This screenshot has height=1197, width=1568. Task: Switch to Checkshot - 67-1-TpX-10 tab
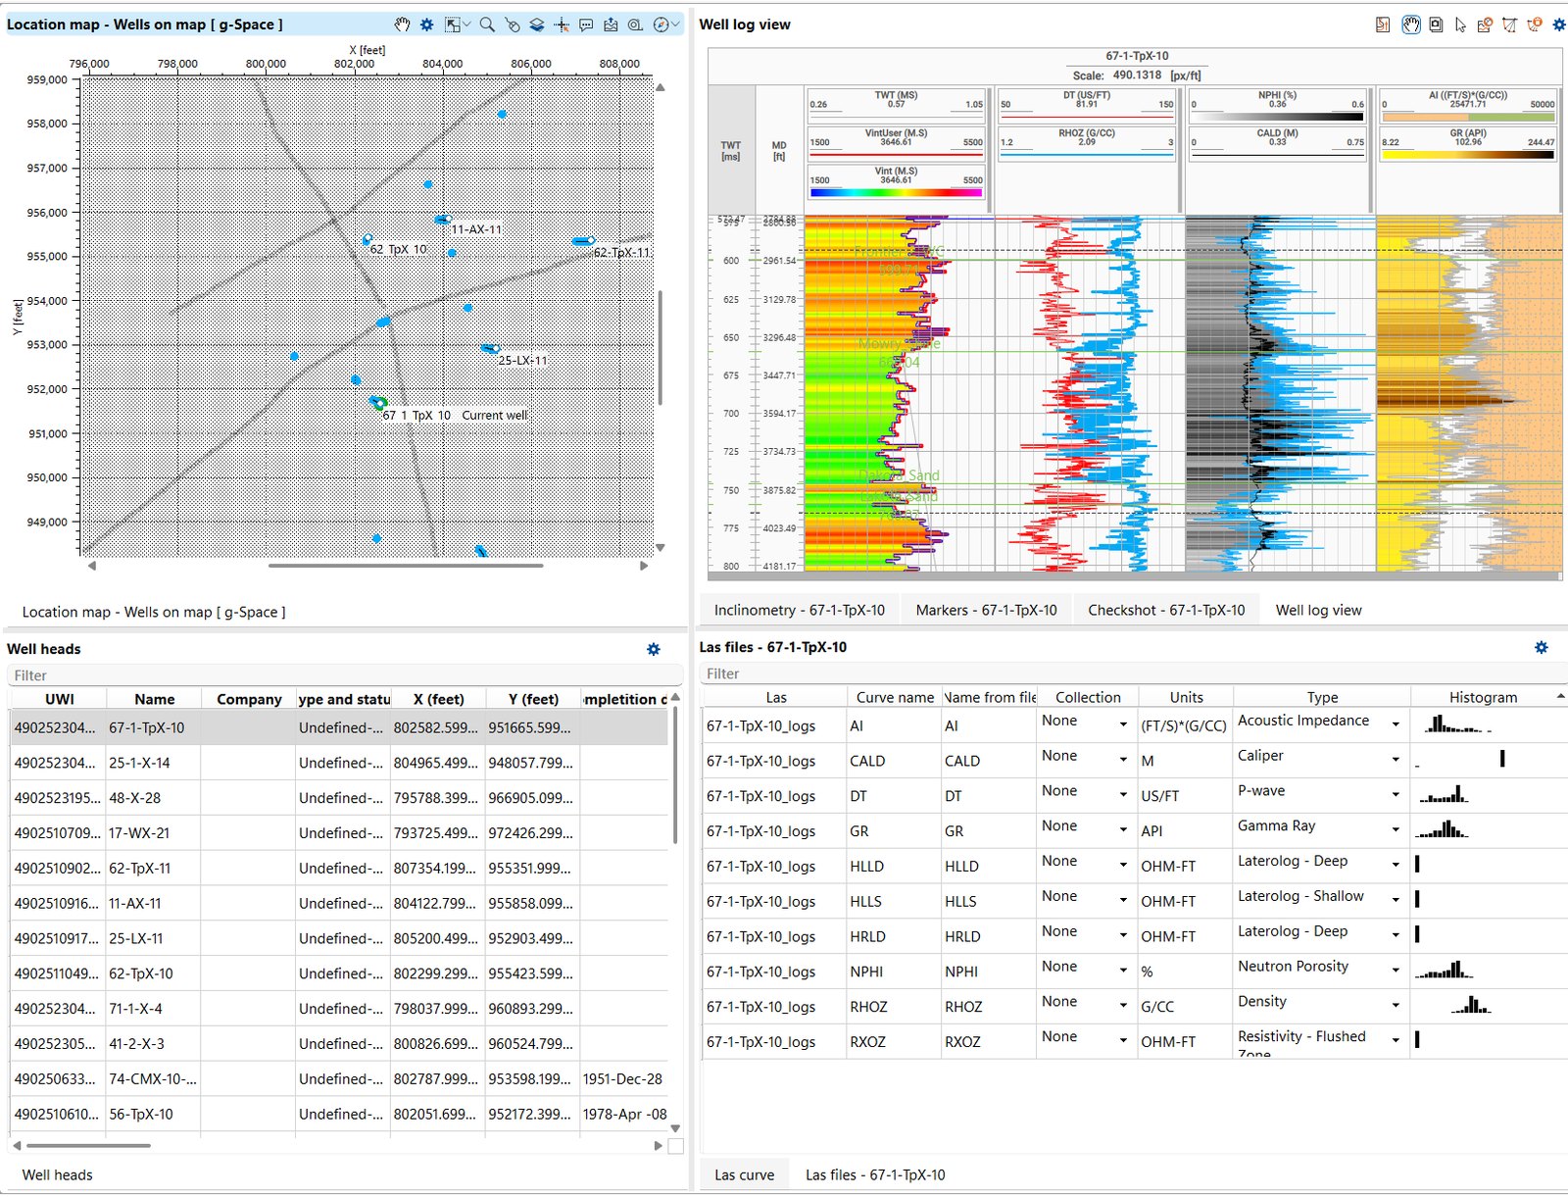(x=1166, y=610)
